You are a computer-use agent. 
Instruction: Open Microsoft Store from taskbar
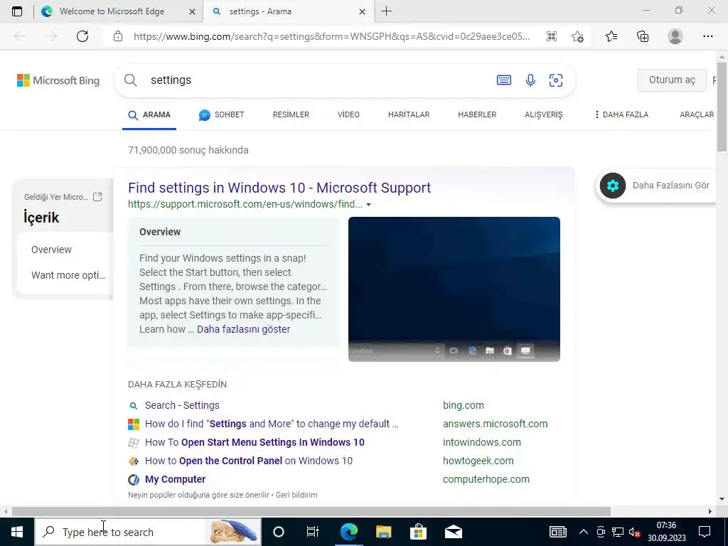pos(418,532)
